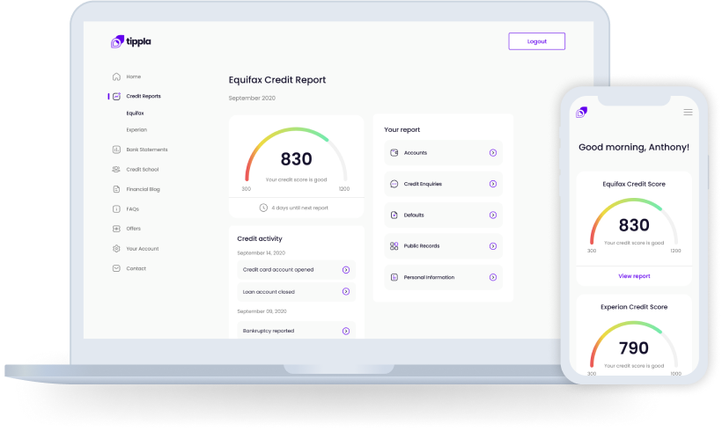This screenshot has height=431, width=722.
Task: Click the Credit card account opened text
Action: (x=278, y=270)
